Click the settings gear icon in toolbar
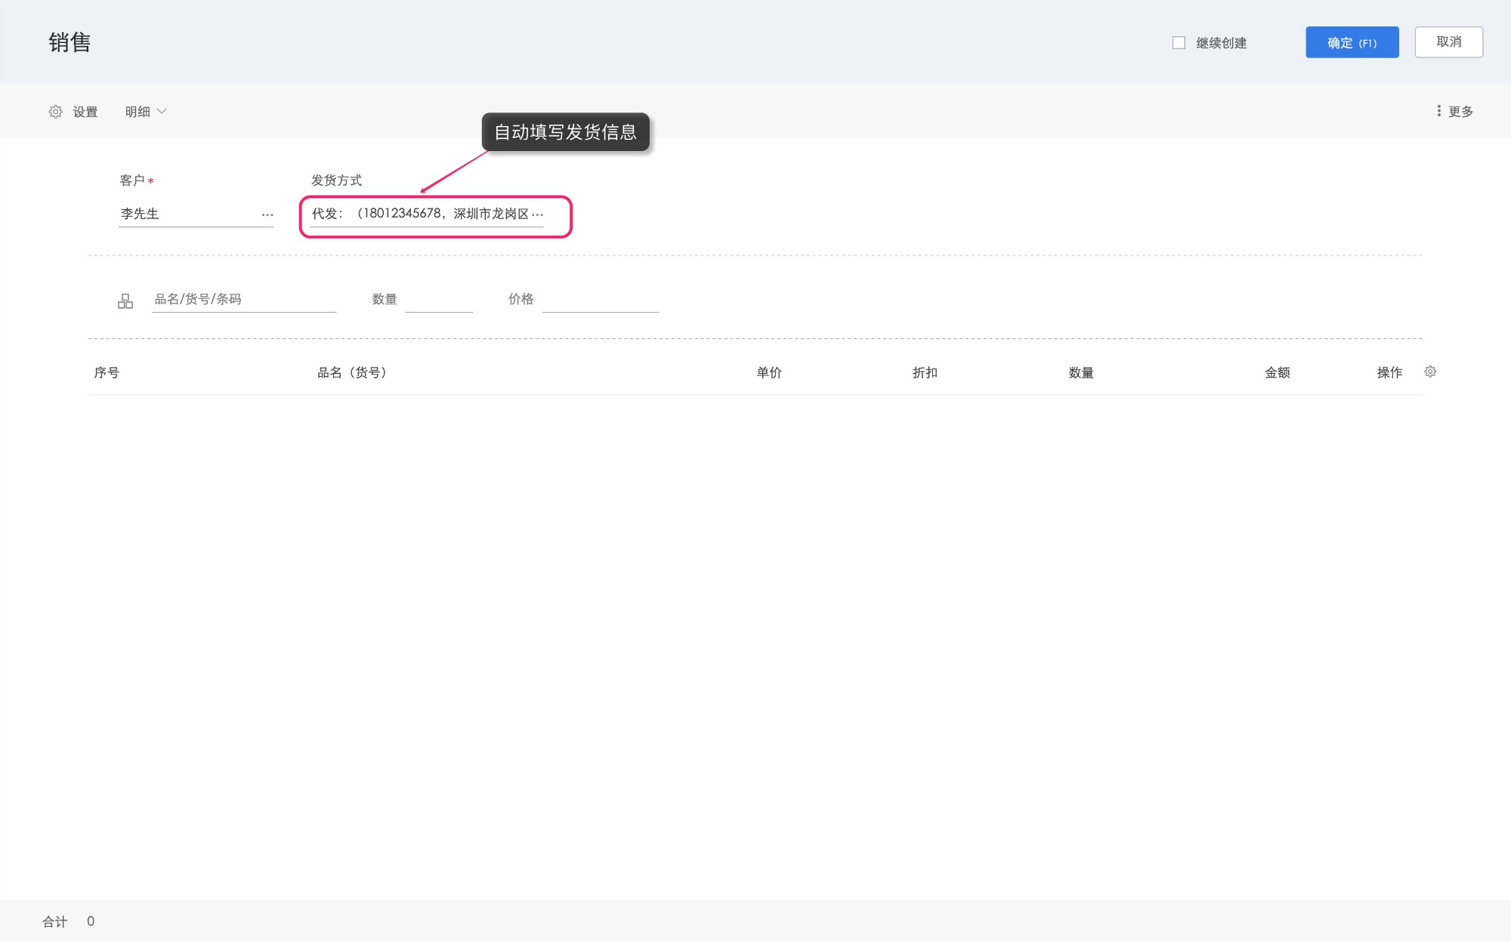The width and height of the screenshot is (1511, 941). click(x=56, y=112)
